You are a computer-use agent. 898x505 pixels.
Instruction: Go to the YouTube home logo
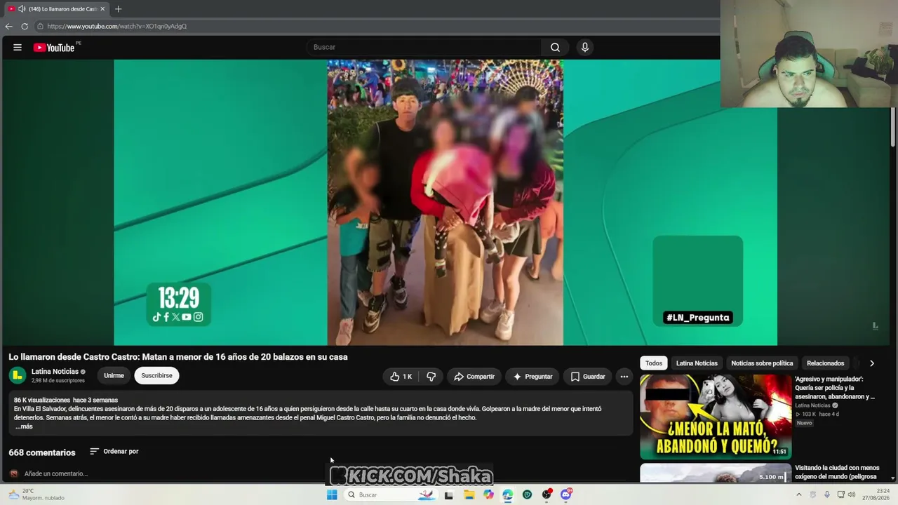54,48
